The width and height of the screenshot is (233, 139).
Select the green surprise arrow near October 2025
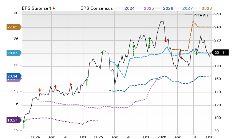(x=150, y=43)
